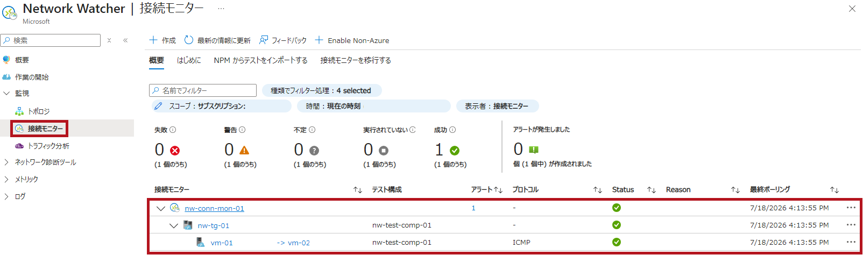
Task: Click 最新の情報に更新 refresh button
Action: (217, 40)
